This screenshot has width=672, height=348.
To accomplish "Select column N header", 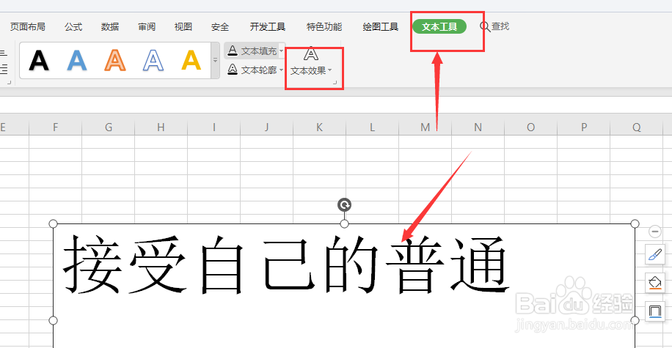I will pos(478,127).
